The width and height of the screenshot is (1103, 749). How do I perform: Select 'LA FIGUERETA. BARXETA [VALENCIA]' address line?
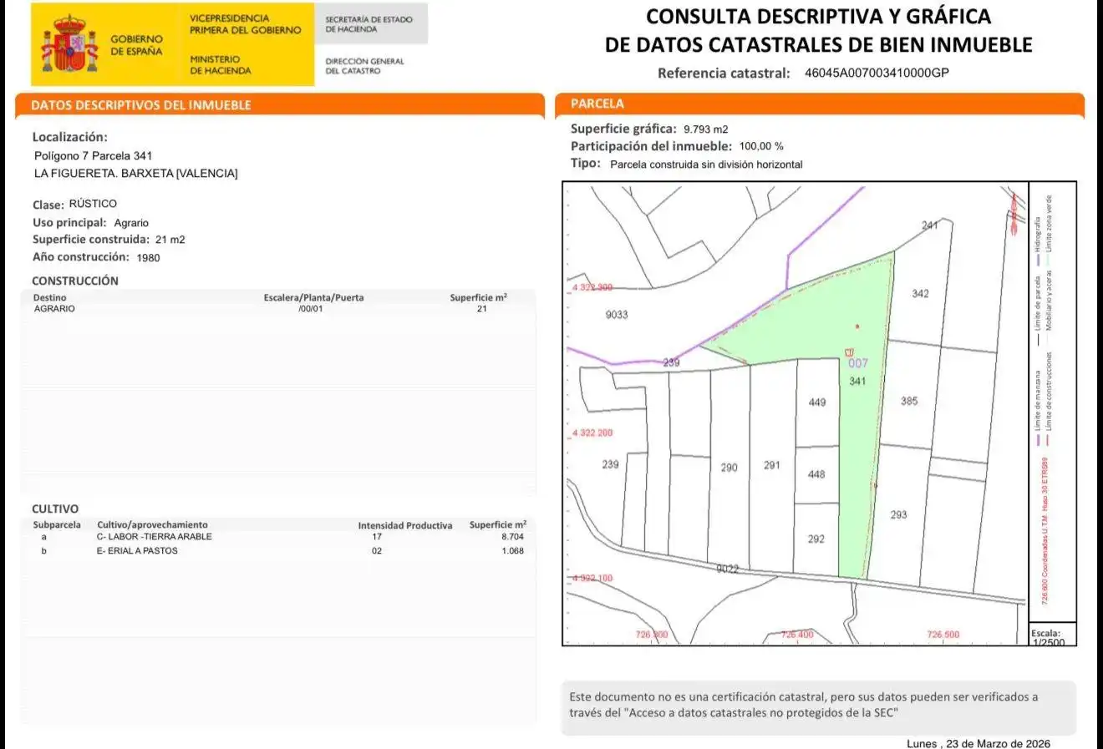[x=135, y=174]
